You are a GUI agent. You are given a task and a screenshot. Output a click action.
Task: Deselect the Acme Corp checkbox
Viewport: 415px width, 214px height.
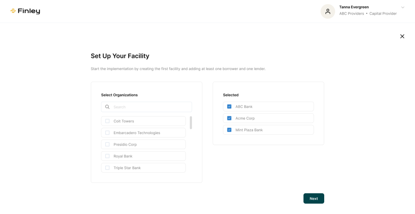point(229,118)
